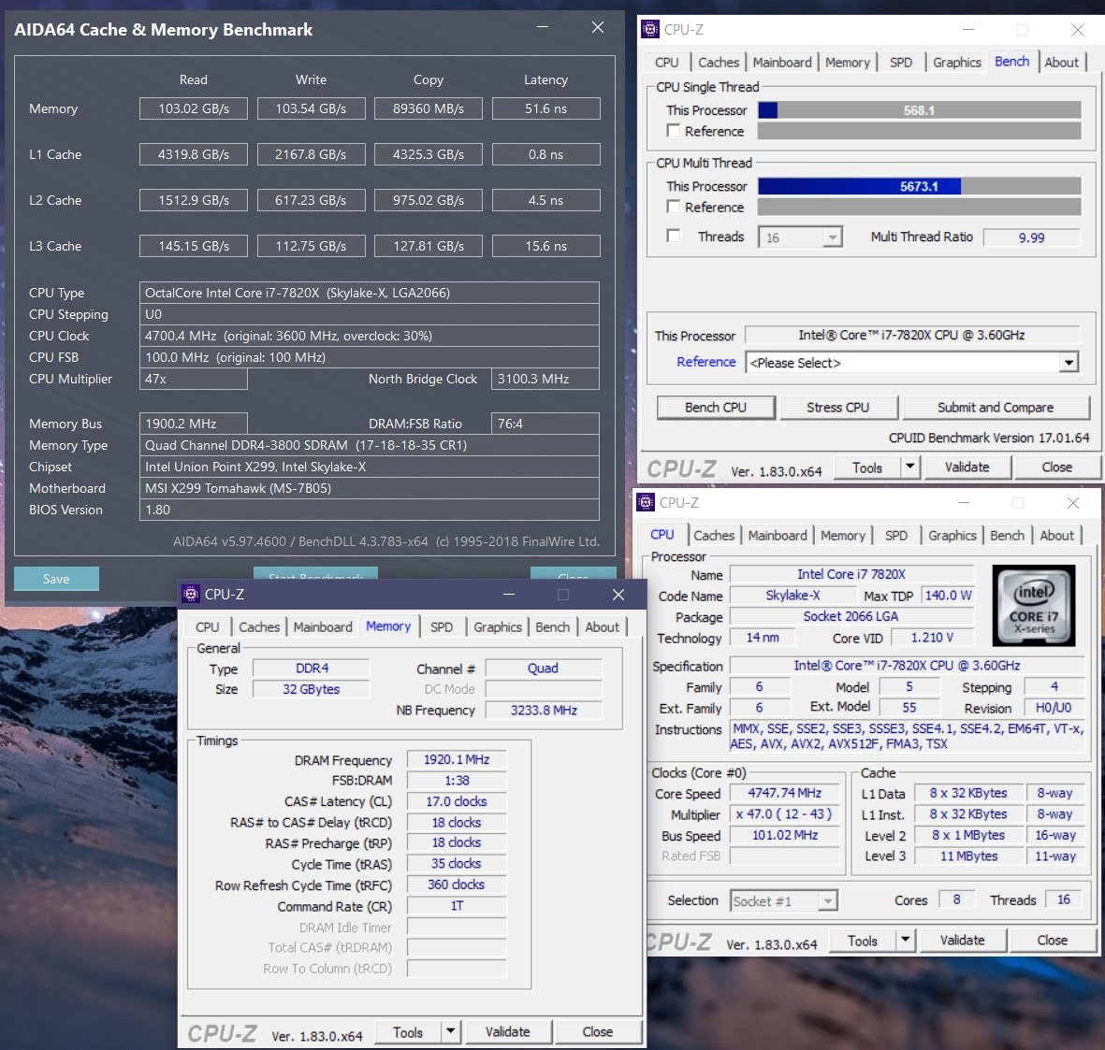This screenshot has width=1105, height=1050.
Task: Click the Intel Core i7 X-series logo
Action: click(1034, 606)
